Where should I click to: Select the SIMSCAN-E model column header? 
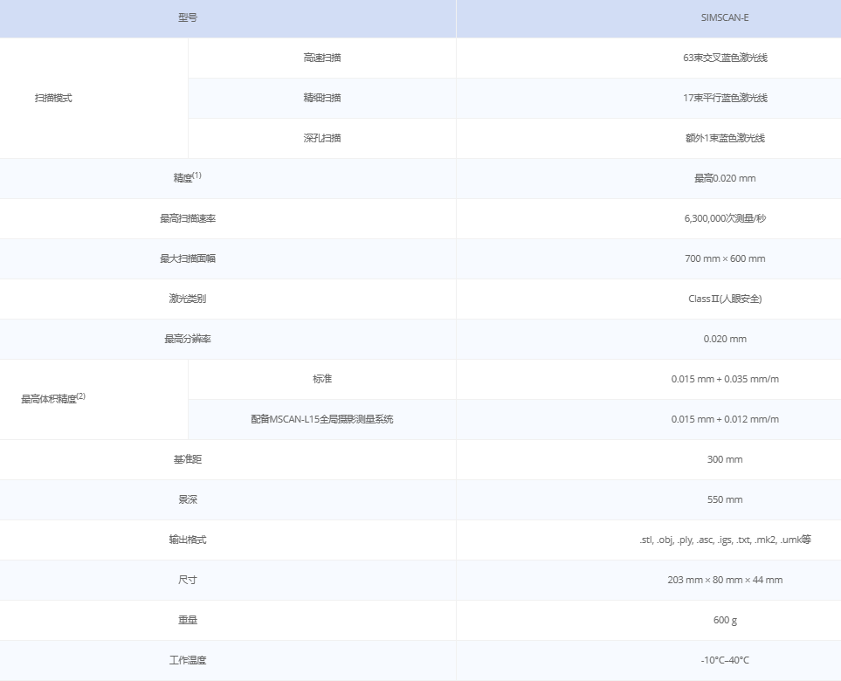point(724,17)
